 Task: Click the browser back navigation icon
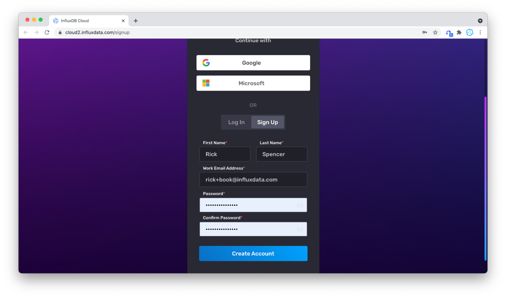(26, 32)
